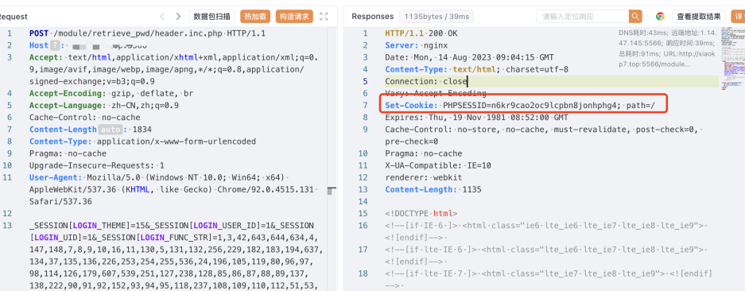Click the 热加载 button
The height and width of the screenshot is (291, 745).
point(255,17)
